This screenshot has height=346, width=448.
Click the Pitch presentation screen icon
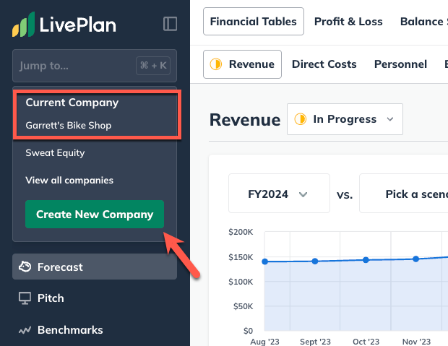(x=25, y=298)
